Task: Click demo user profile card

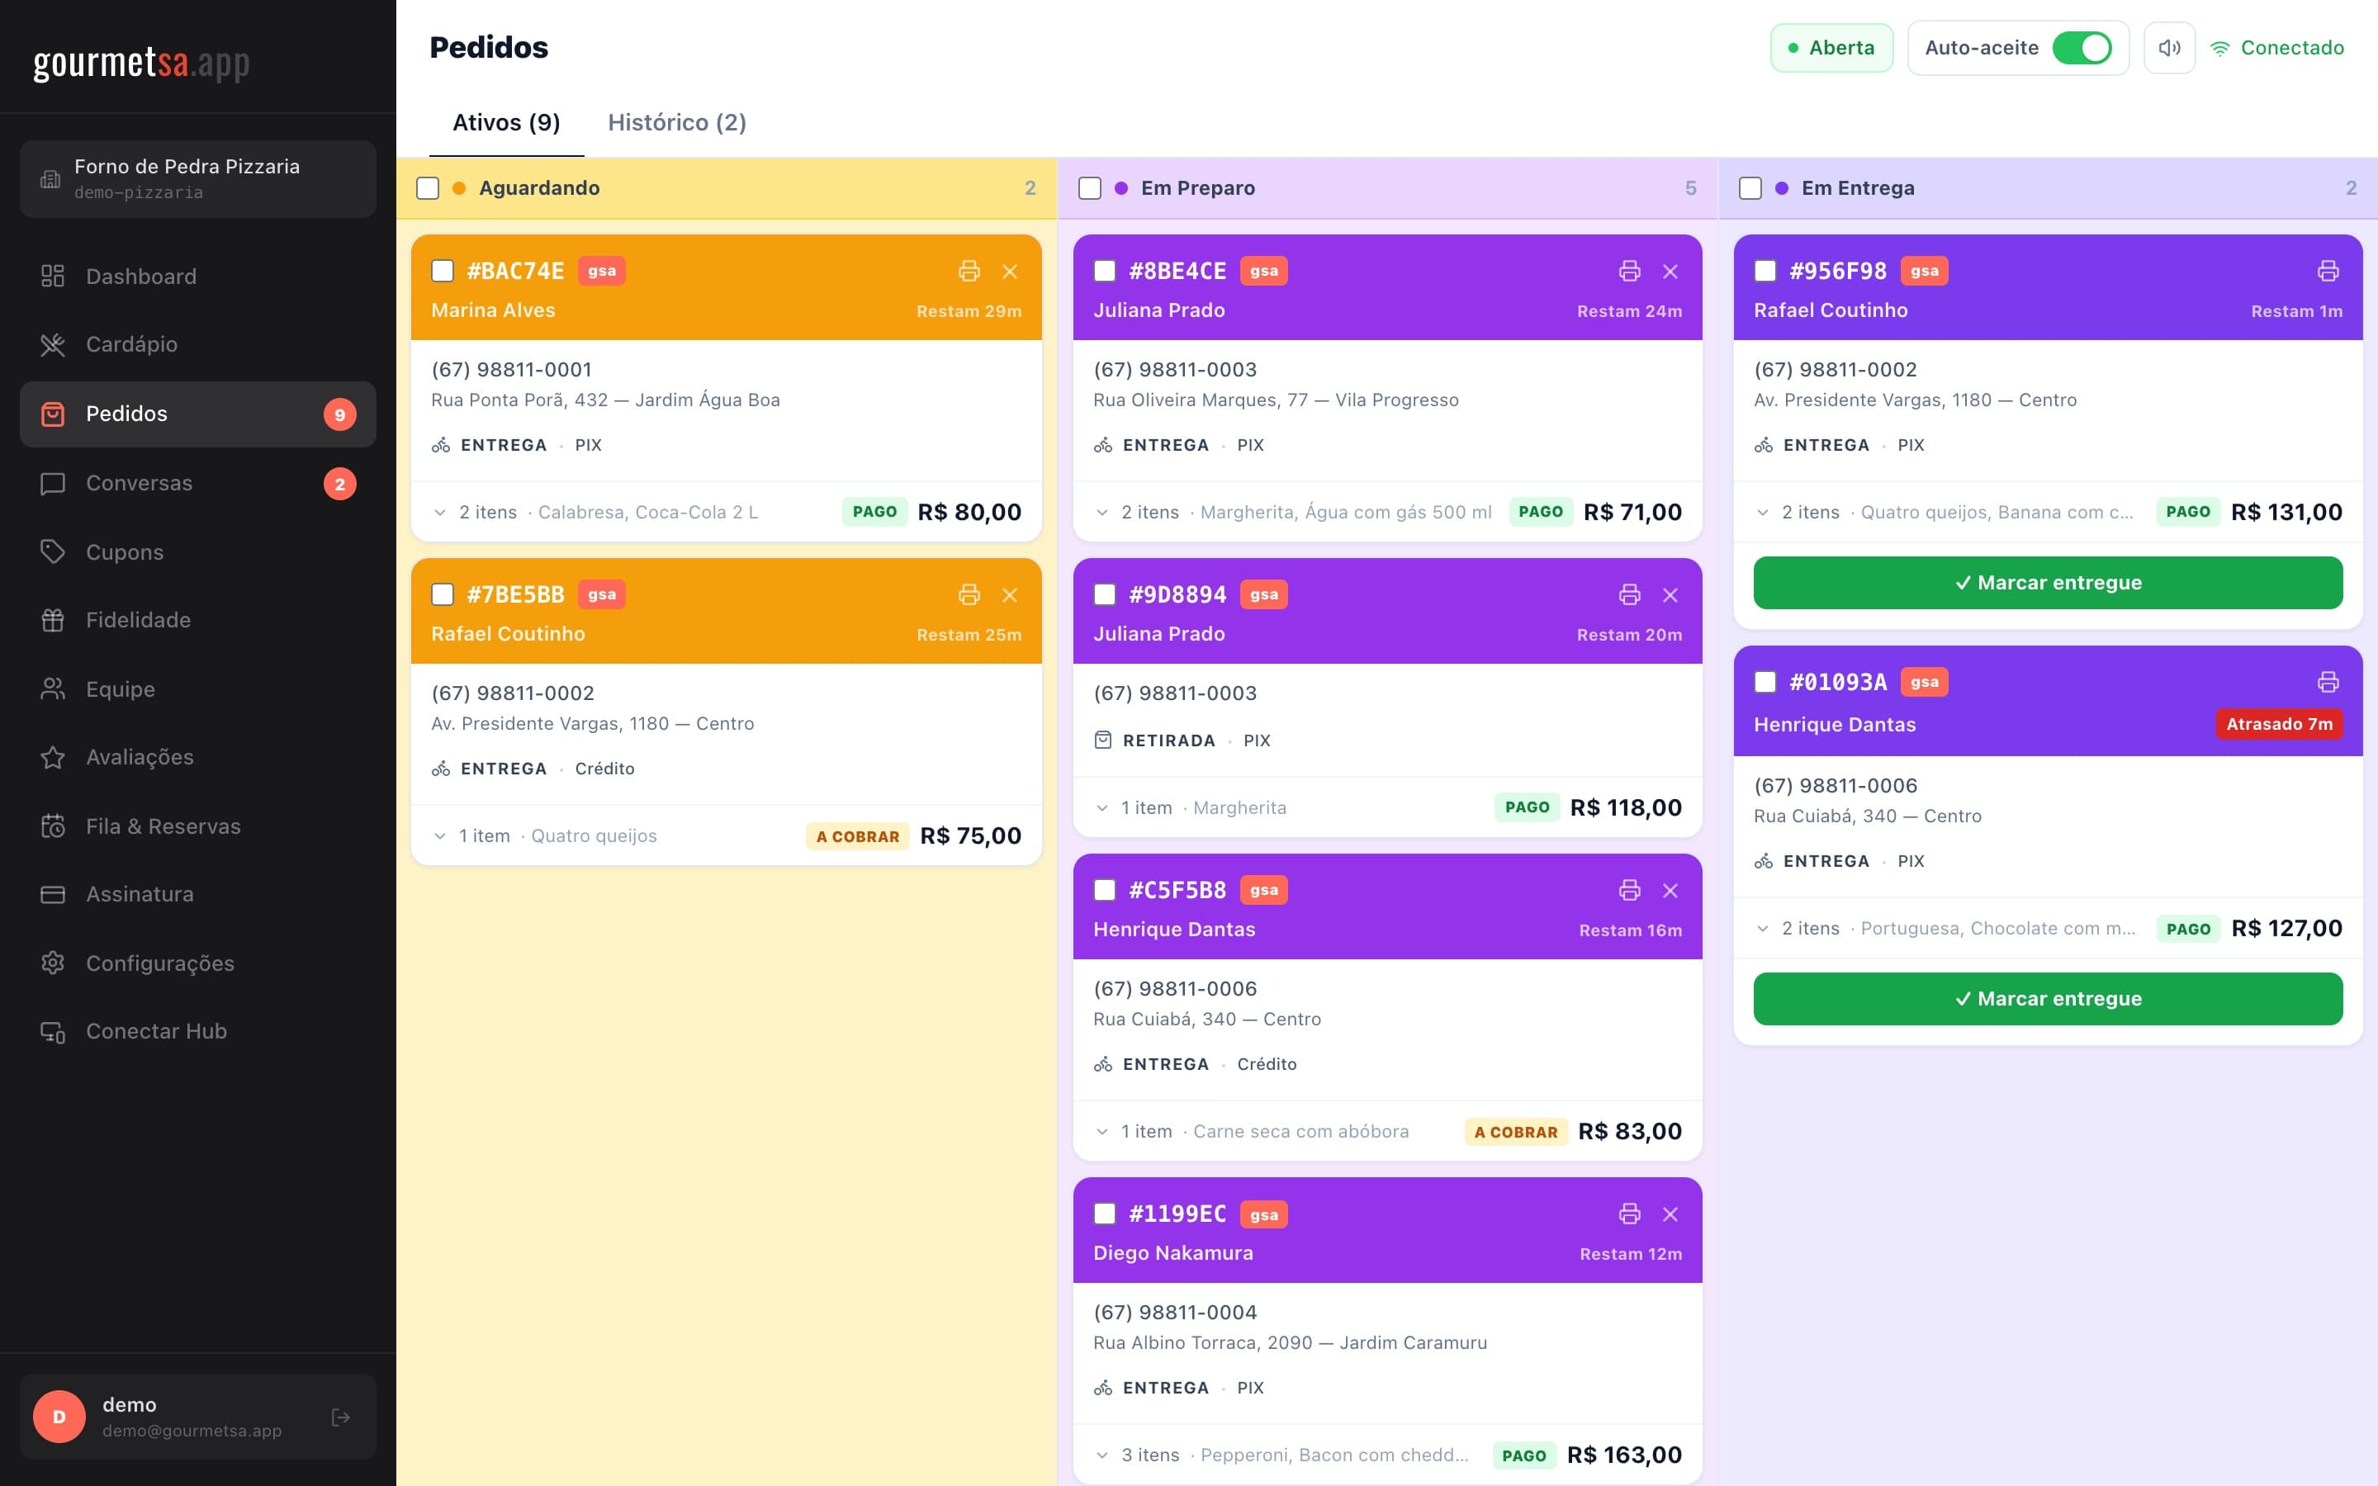Action: click(x=197, y=1416)
